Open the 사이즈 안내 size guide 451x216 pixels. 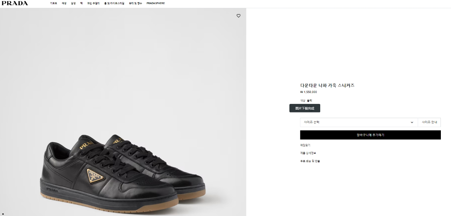(x=429, y=122)
